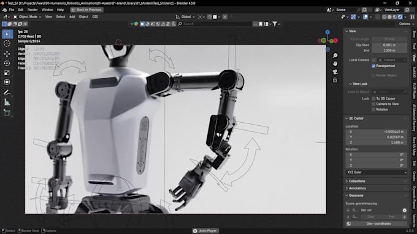Choose the Rotate tool
Screen dimensions: 417x234
[7, 63]
